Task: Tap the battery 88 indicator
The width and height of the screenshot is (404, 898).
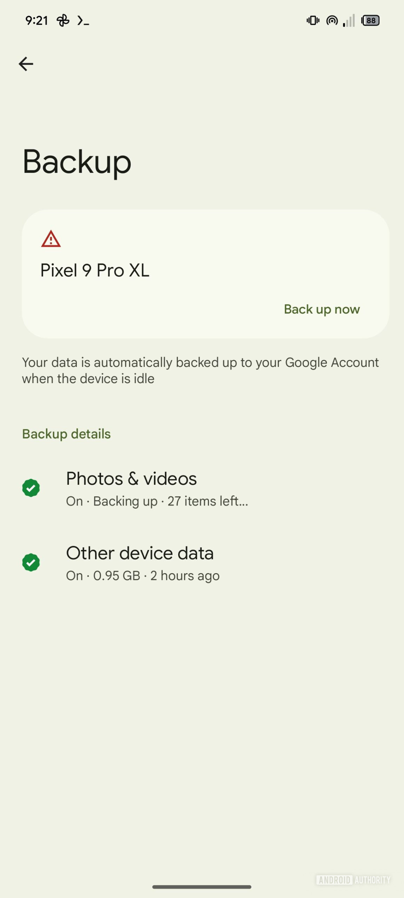Action: pyautogui.click(x=370, y=20)
